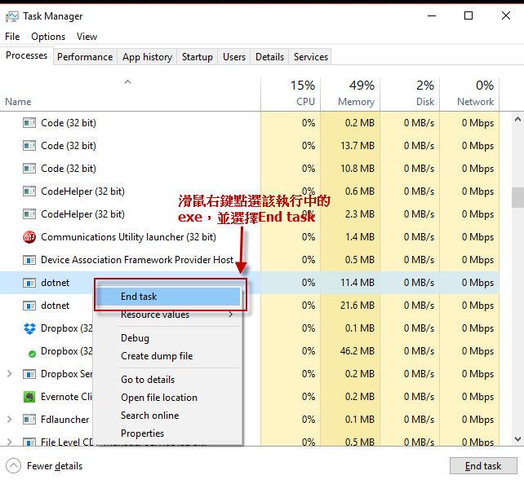Click the vertical scrollbar down arrow
The image size is (524, 484).
517,440
